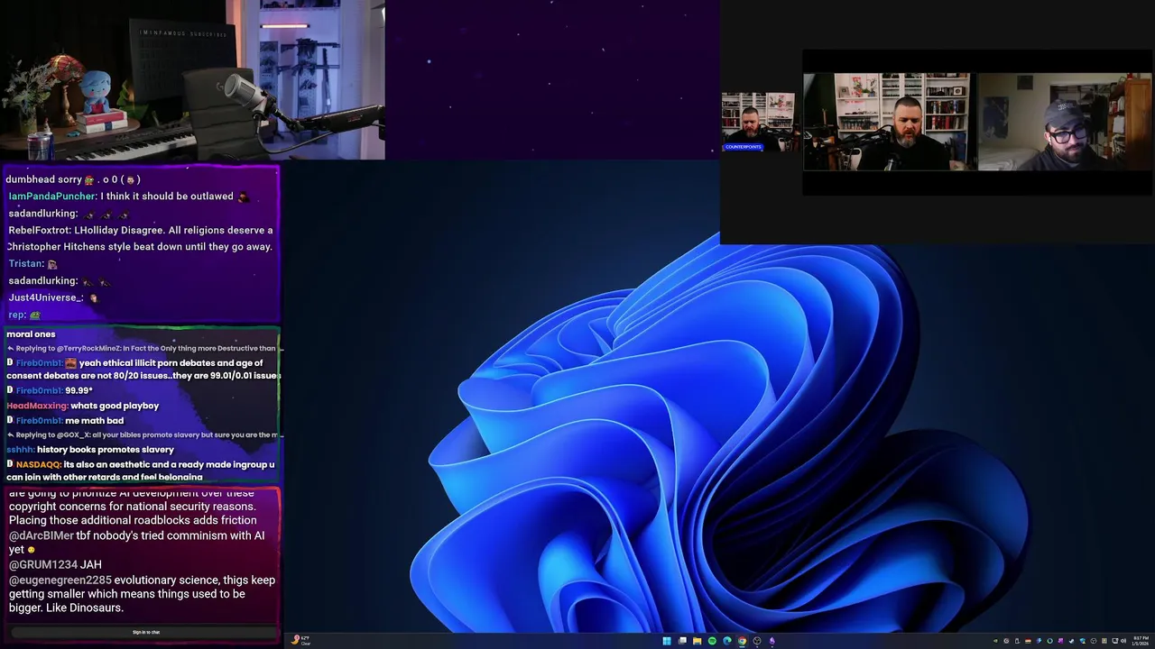Viewport: 1155px width, 649px height.
Task: Click 'I think it should be outlawed' message
Action: 167,196
